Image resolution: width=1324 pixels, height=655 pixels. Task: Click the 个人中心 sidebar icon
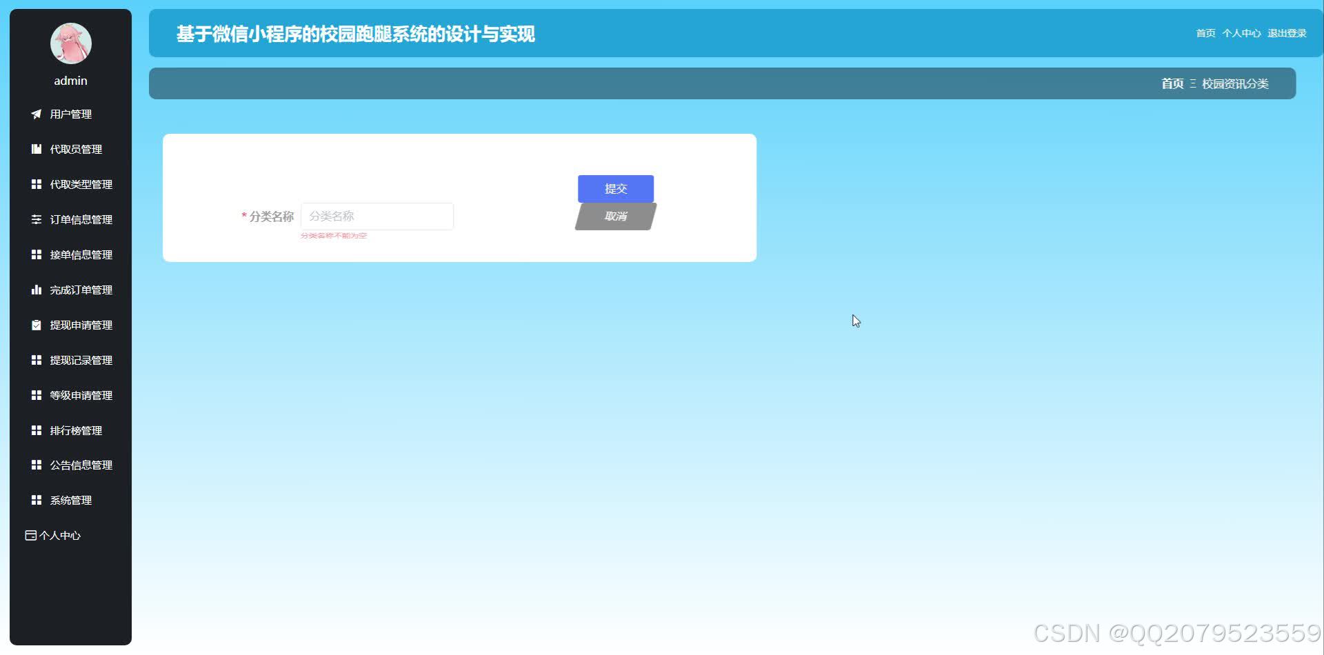30,535
